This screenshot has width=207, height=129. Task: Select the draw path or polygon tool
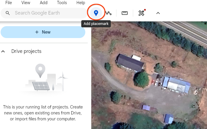click(108, 13)
